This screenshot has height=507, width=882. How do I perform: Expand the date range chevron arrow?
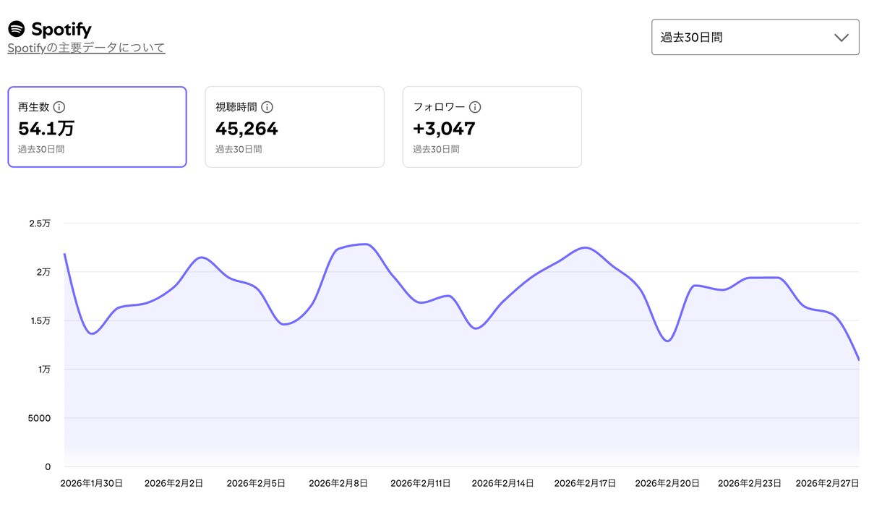click(x=841, y=38)
